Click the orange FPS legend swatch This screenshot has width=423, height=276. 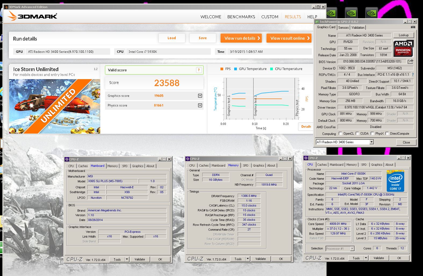(222, 69)
